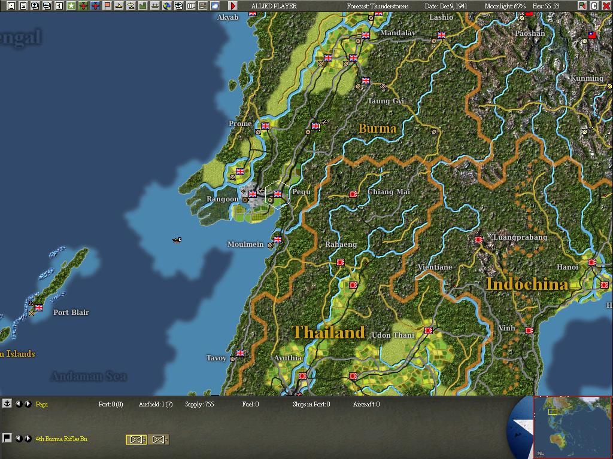Click the globe toolbar icon
Viewport: 613px width, 459px height.
pyautogui.click(x=167, y=6)
